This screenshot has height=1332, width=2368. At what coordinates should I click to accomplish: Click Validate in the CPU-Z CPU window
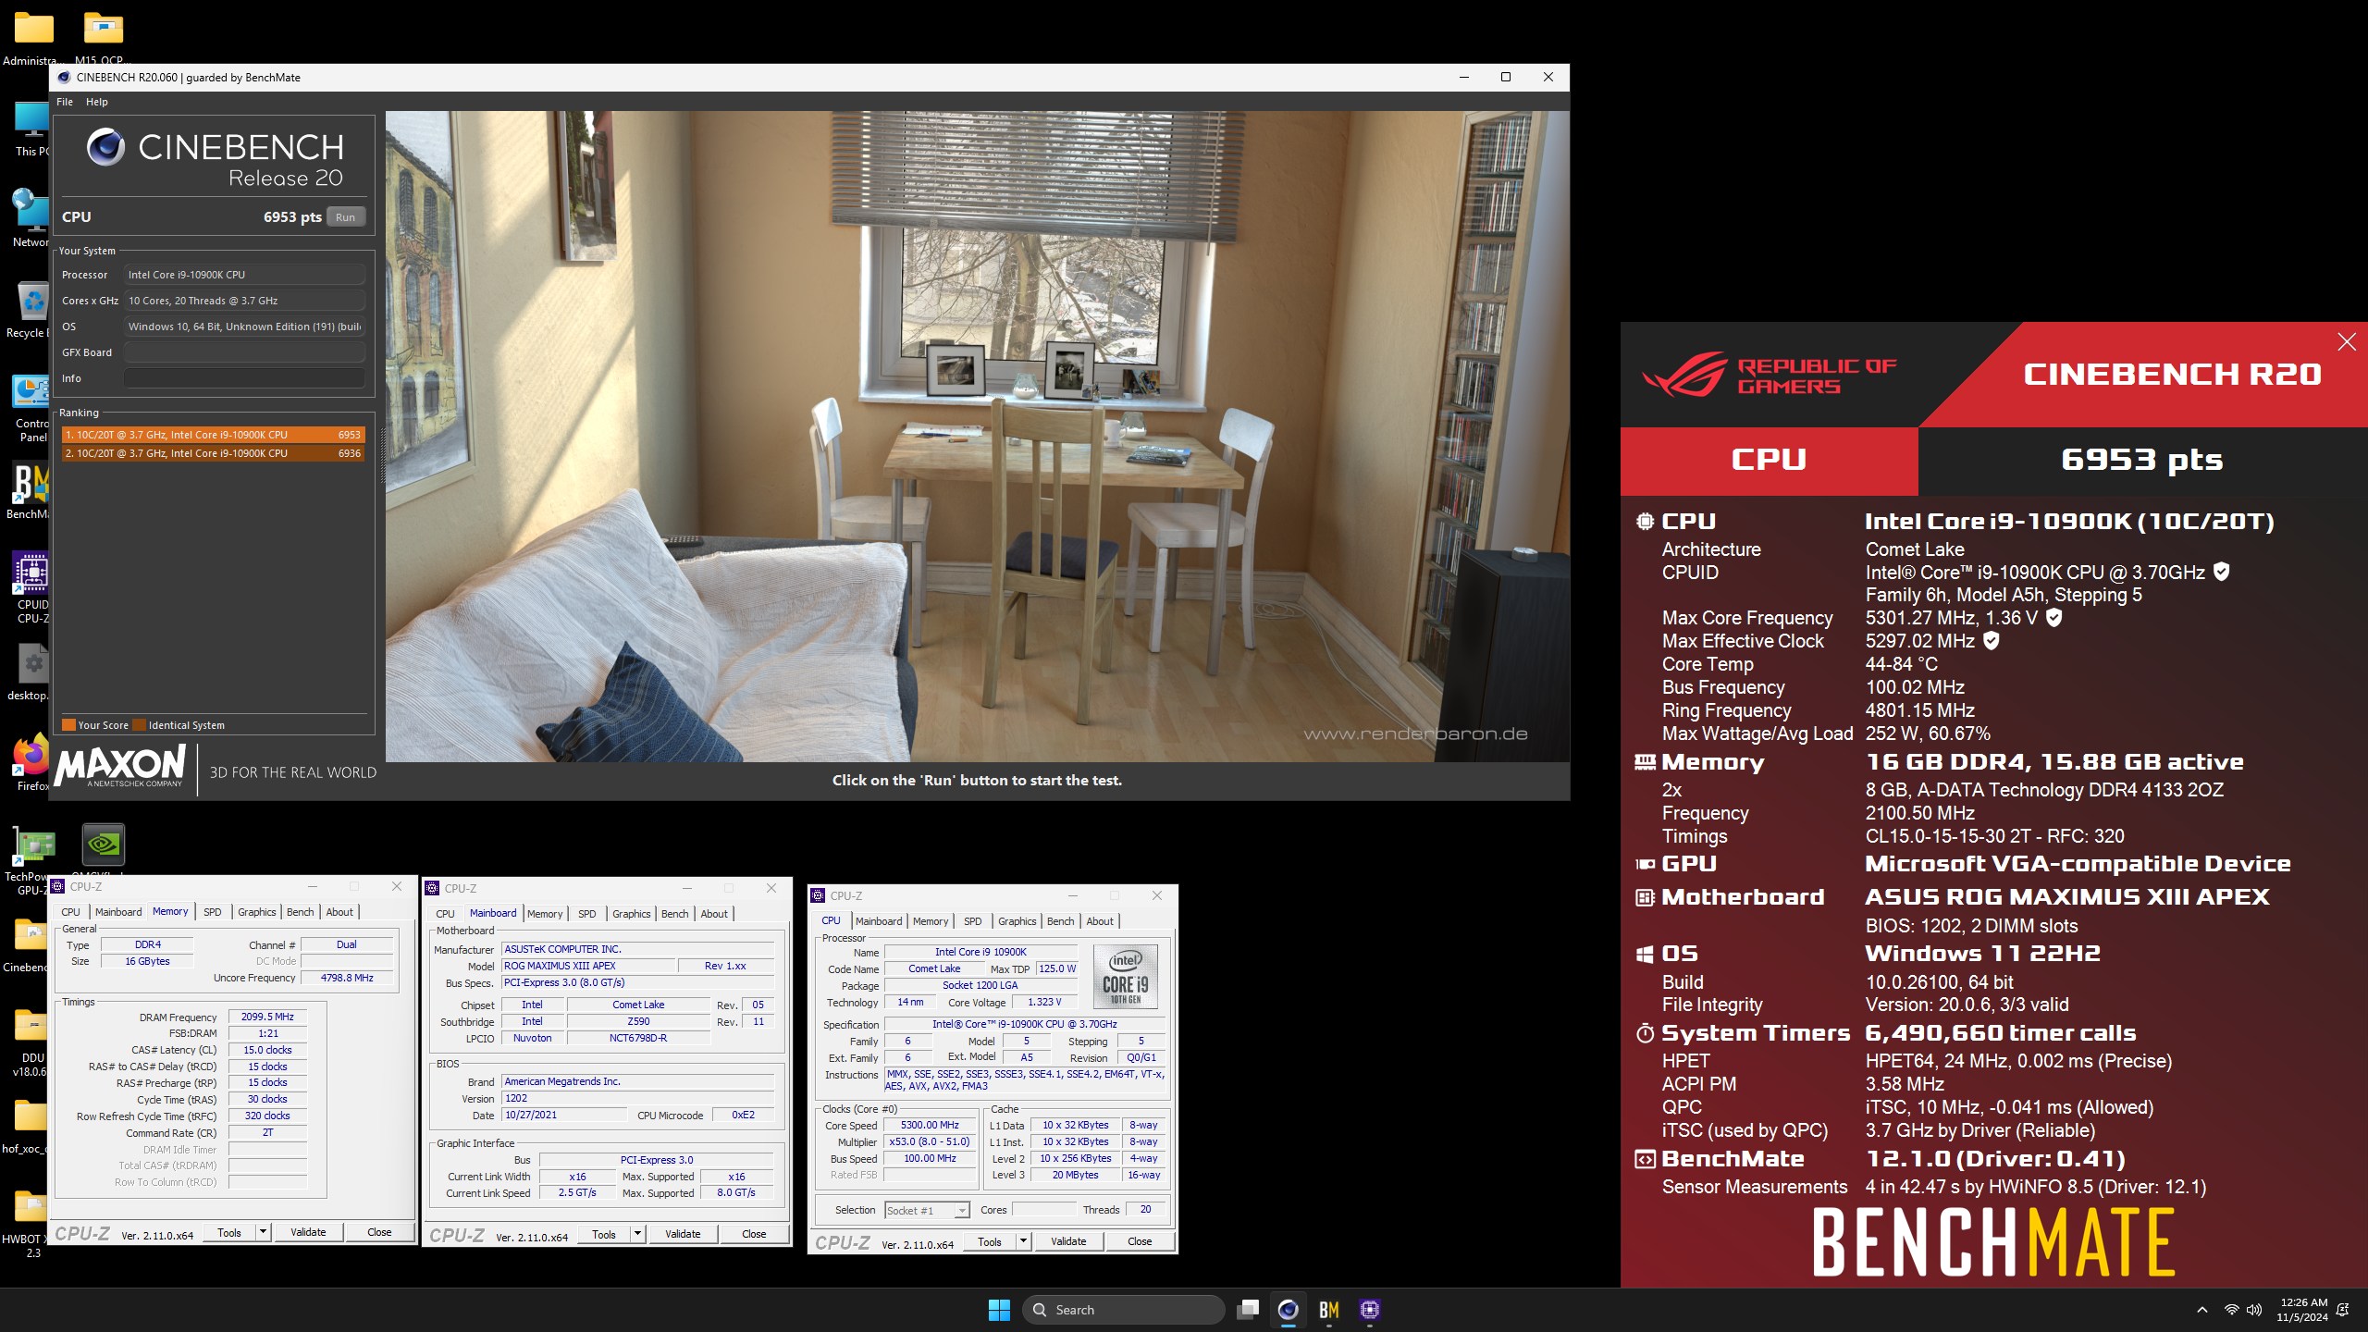pos(1068,1241)
